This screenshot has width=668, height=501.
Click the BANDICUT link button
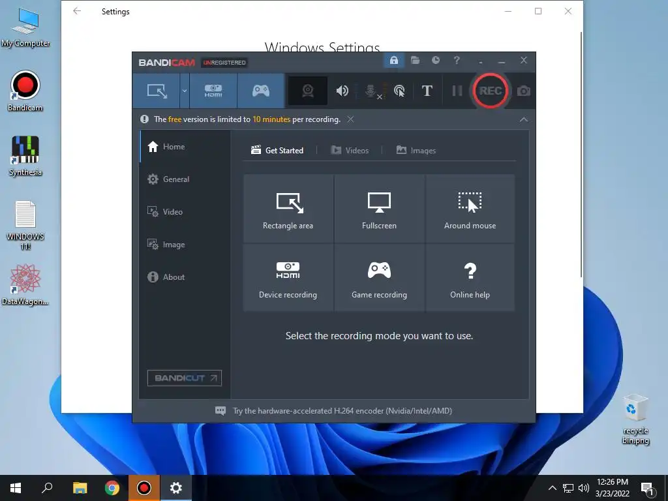pos(185,378)
